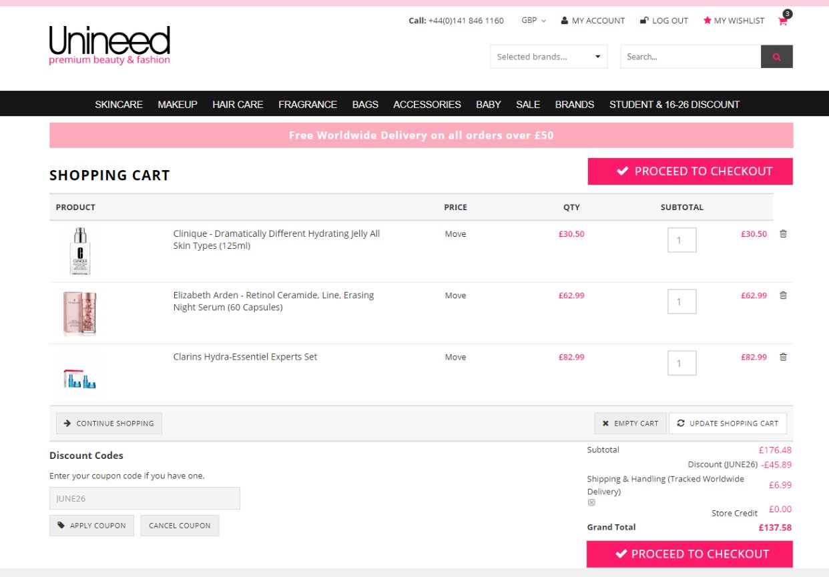829x577 pixels.
Task: Click the shipping cost £6.99
Action: click(780, 485)
